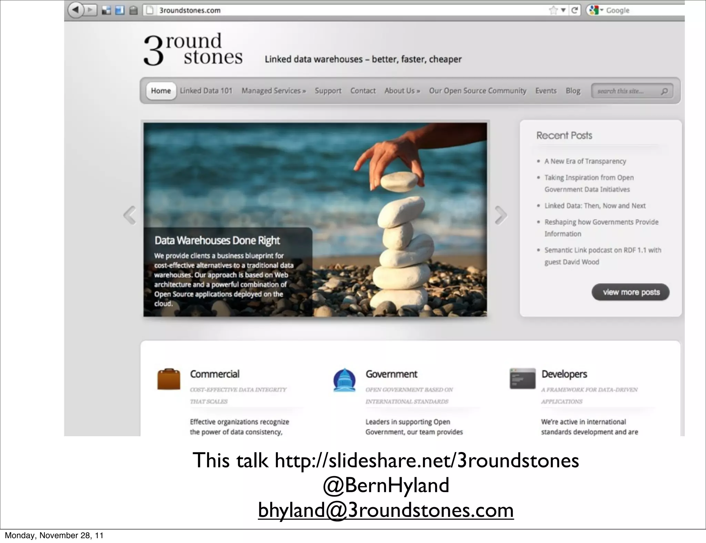Open Taking Inspiration from Open Government post
The image size is (706, 543).
click(589, 183)
